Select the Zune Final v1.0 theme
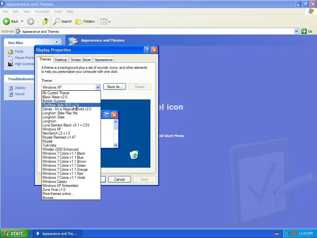The image size is (317, 238). [x=71, y=190]
